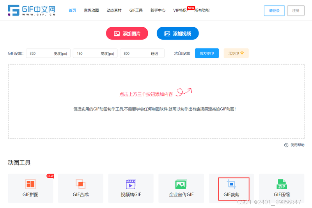This screenshot has height=208, width=312.
Task: Click the dashed content upload area
Action: 156,101
